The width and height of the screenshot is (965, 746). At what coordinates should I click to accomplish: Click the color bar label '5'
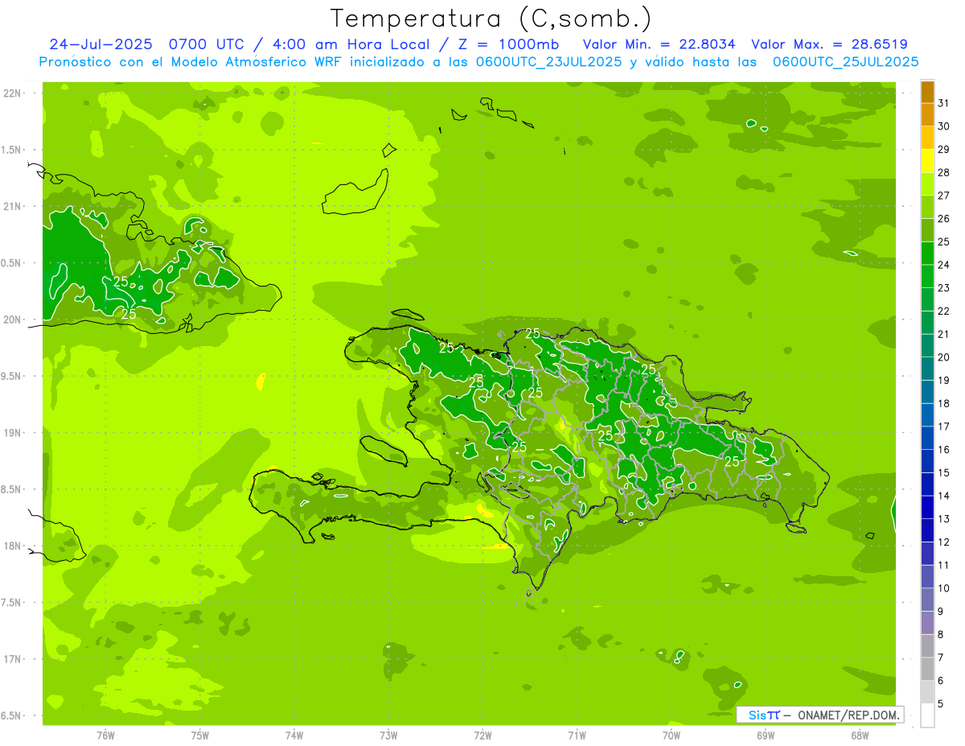click(x=940, y=704)
